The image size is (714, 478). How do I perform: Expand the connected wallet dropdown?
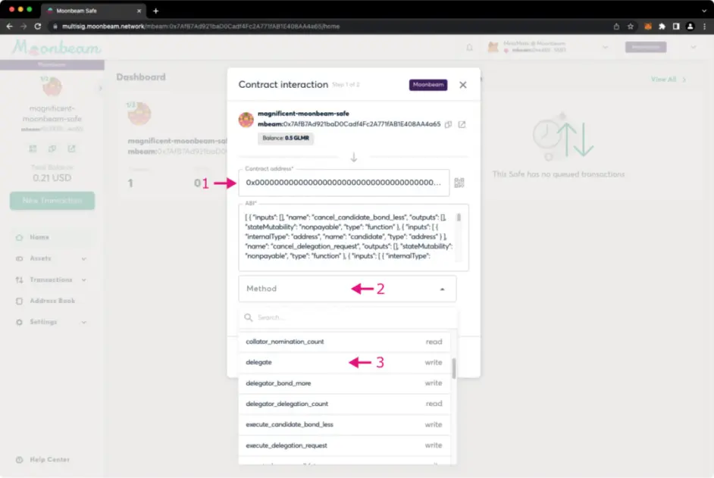605,47
